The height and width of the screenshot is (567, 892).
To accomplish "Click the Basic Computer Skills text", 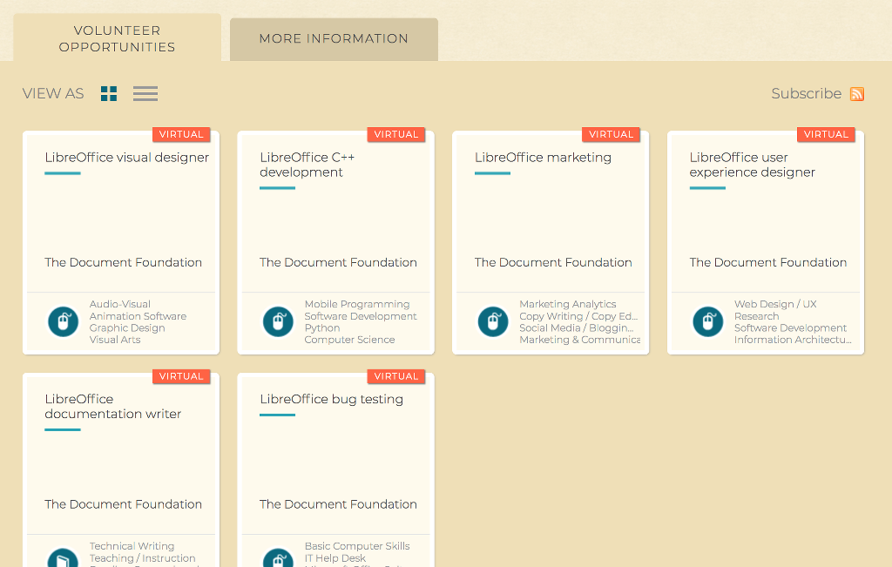I will click(357, 546).
